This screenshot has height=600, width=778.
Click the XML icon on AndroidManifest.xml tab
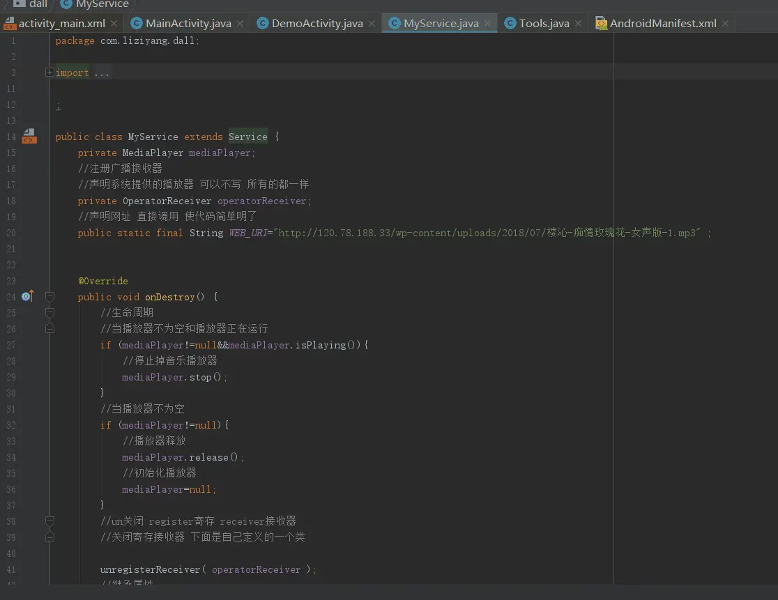(601, 23)
